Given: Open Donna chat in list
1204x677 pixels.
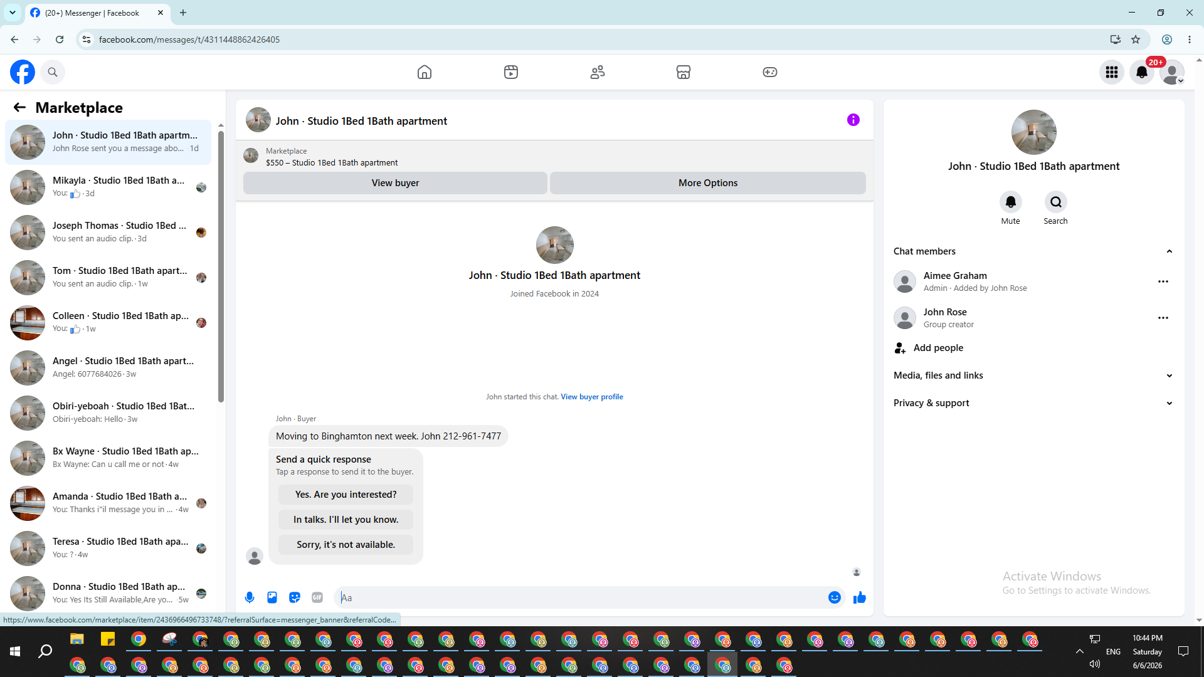Looking at the screenshot, I should coord(108,594).
